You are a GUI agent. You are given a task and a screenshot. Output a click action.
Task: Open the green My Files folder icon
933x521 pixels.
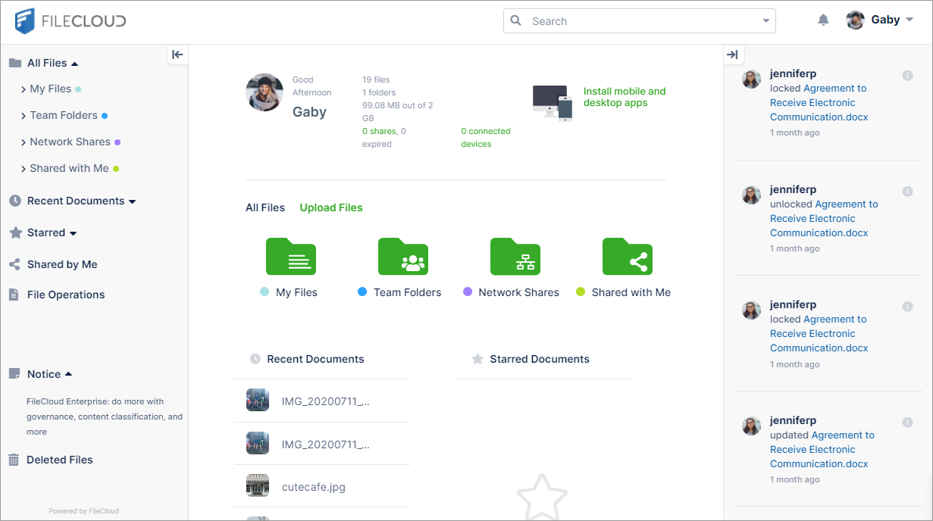(x=290, y=257)
